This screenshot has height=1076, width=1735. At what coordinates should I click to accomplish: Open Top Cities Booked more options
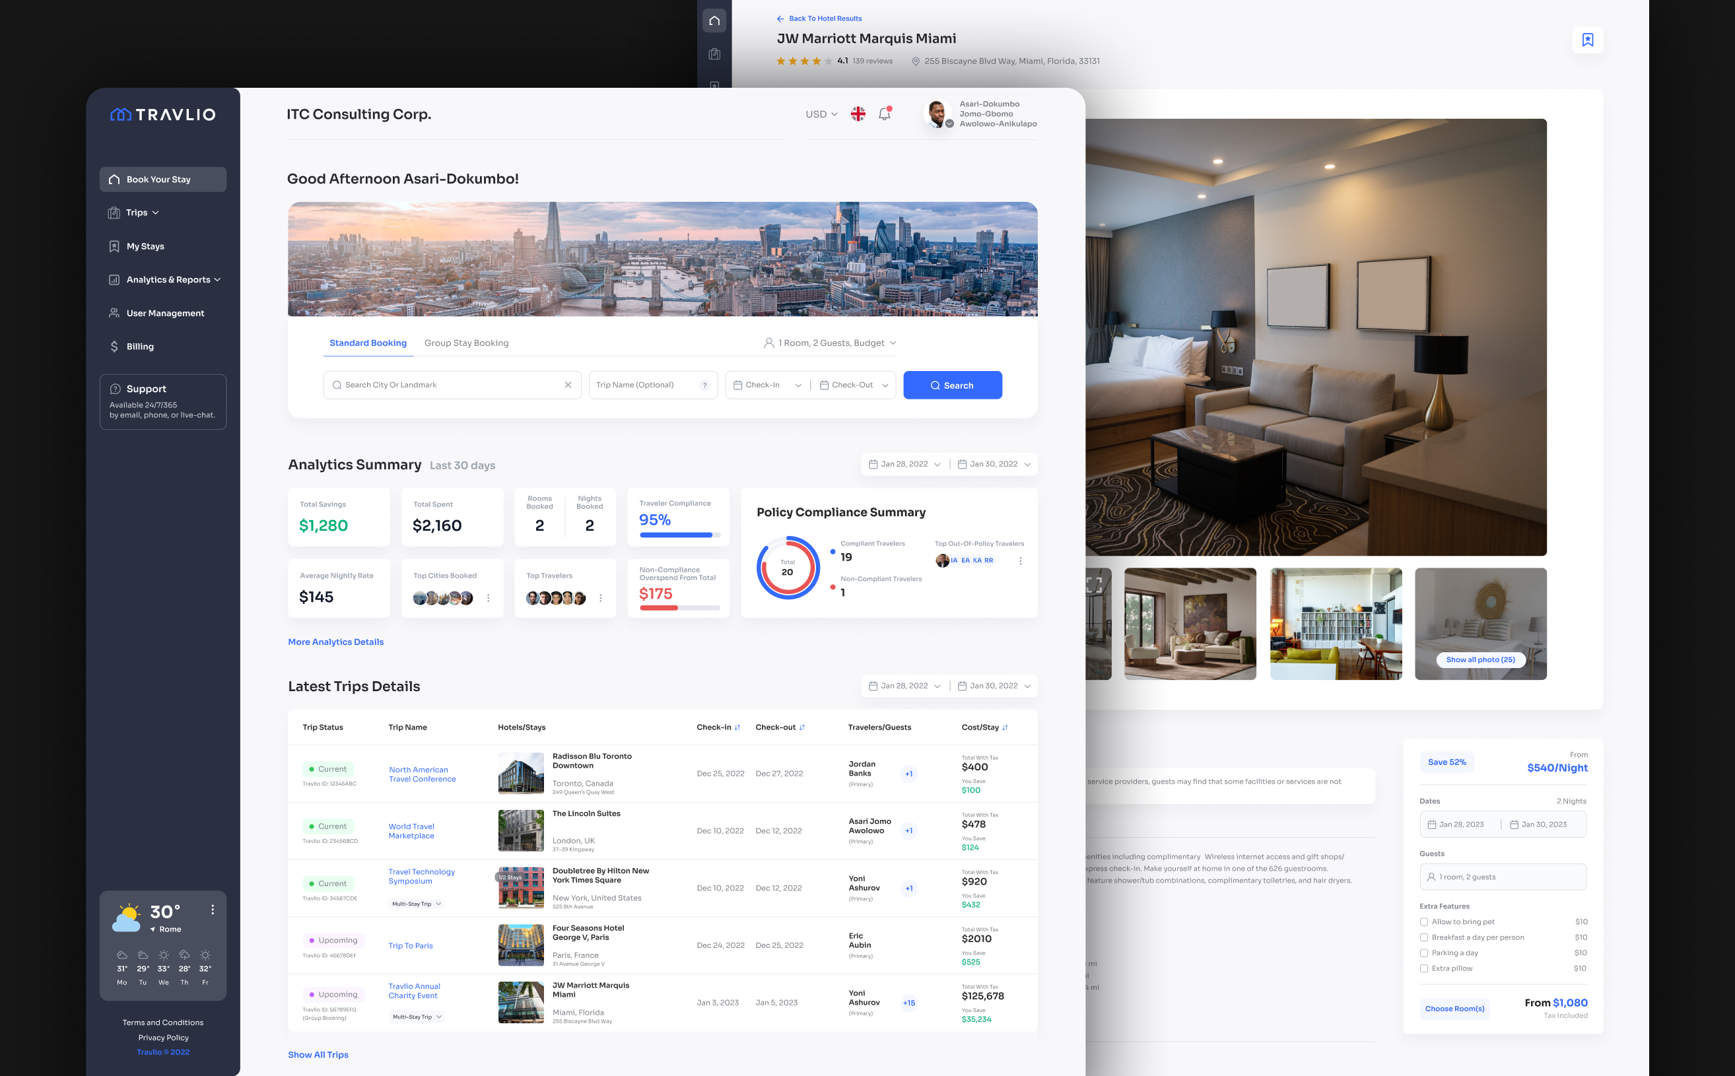[488, 598]
